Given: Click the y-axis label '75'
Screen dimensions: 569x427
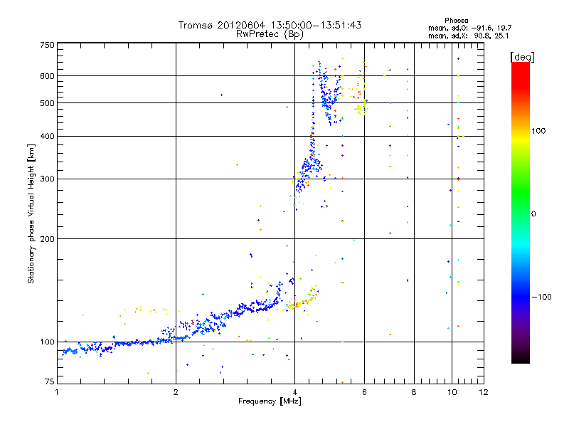Looking at the screenshot, I should (50, 381).
